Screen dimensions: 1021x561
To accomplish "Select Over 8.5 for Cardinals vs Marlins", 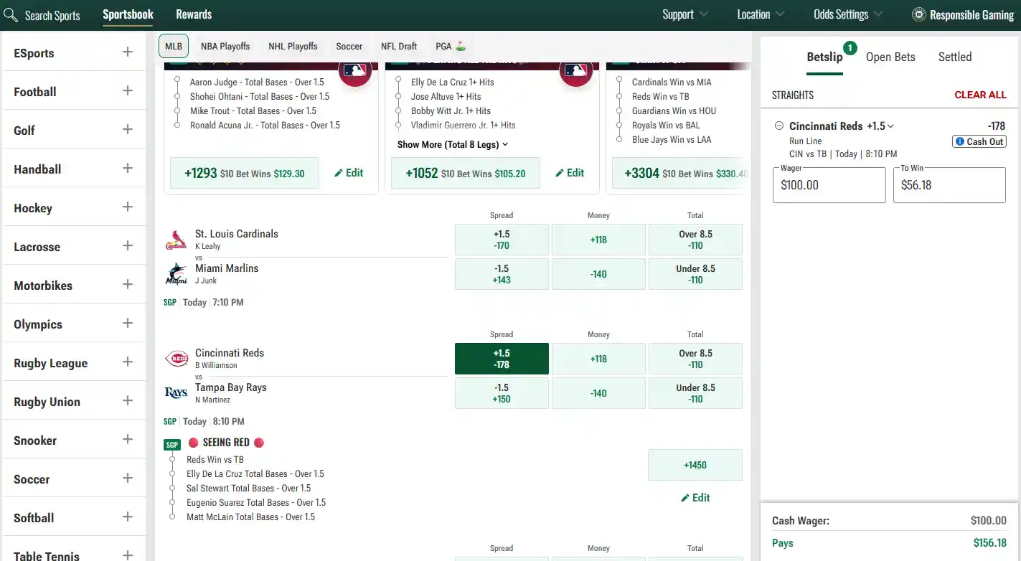I will pos(695,240).
